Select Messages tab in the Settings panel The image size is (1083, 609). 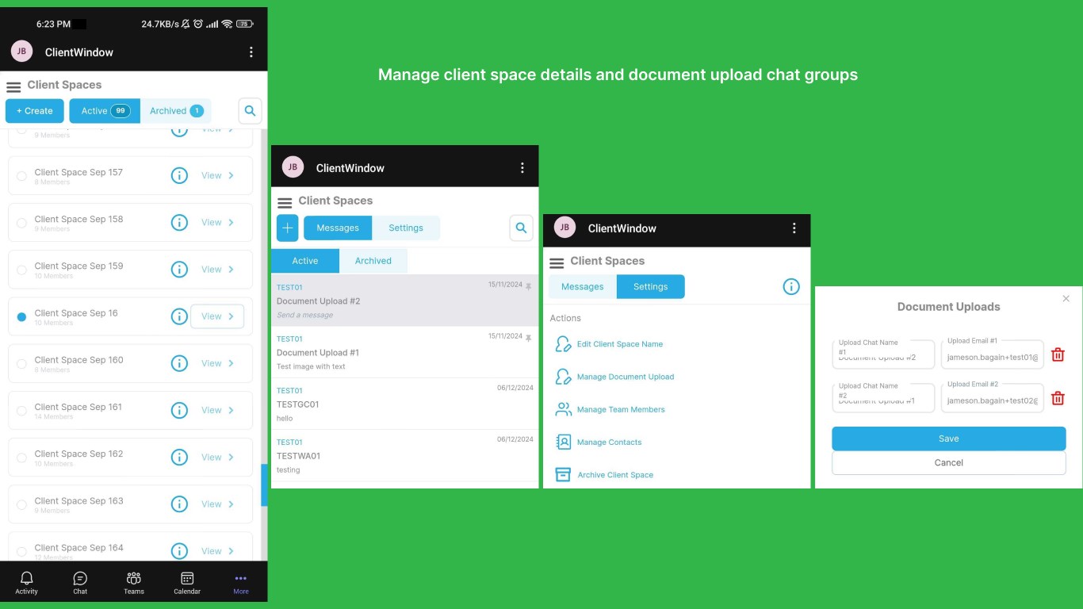coord(583,287)
